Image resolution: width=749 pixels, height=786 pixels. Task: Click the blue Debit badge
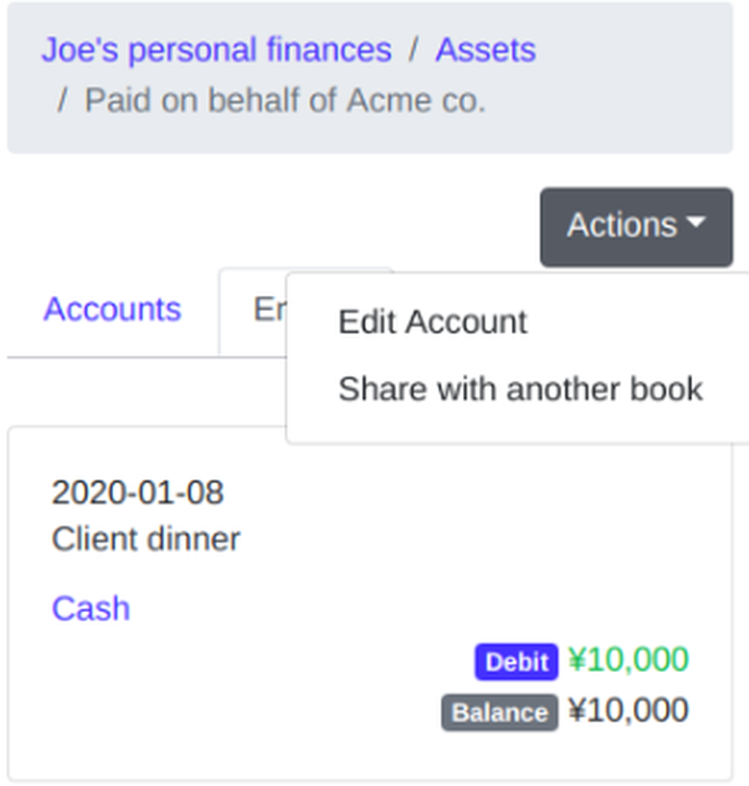pos(517,662)
